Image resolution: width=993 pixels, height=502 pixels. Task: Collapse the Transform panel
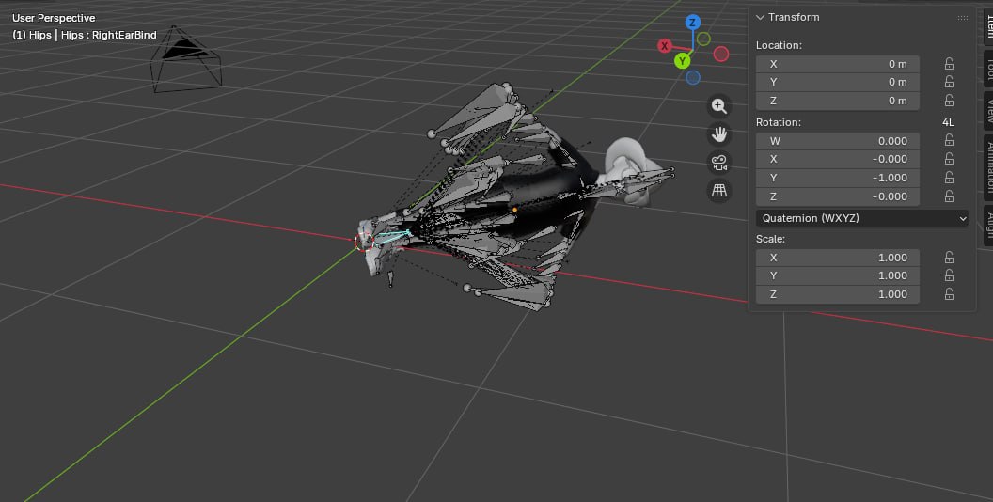[x=760, y=17]
